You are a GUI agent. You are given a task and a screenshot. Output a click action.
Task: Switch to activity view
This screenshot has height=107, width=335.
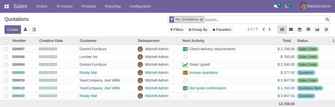(326, 29)
